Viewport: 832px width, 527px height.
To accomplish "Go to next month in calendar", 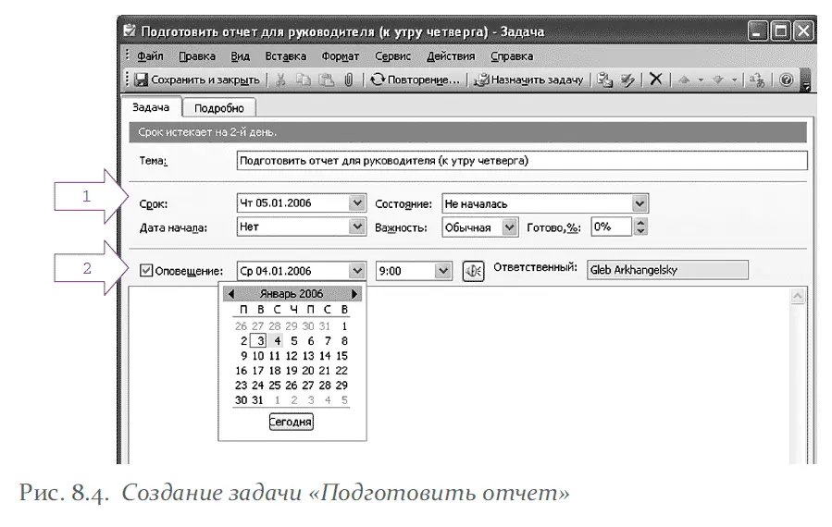I will pos(354,294).
